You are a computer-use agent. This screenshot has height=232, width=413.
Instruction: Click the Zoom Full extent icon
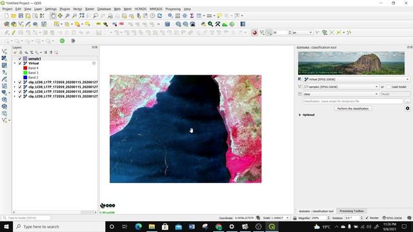click(82, 15)
